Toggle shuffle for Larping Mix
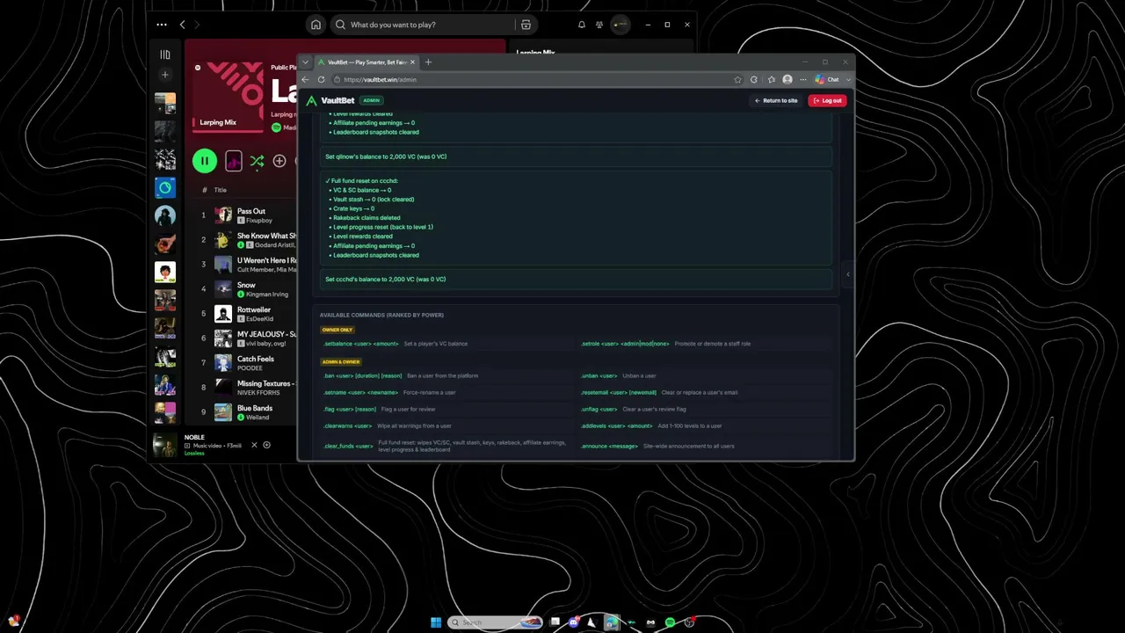Screen dimensions: 1125x633 tap(257, 161)
